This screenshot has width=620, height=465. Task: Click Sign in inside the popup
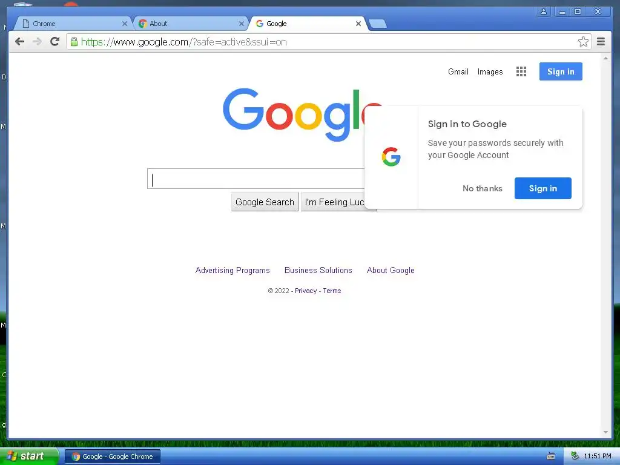(543, 188)
